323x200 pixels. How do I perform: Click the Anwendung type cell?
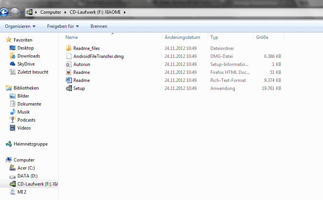[x=223, y=88]
